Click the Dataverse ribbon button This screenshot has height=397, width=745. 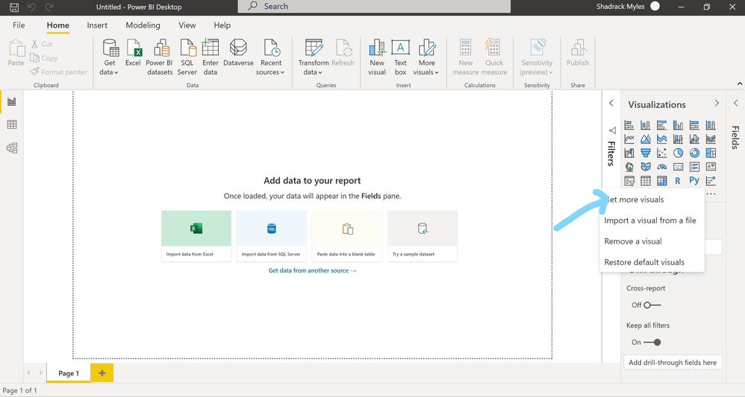click(x=238, y=53)
